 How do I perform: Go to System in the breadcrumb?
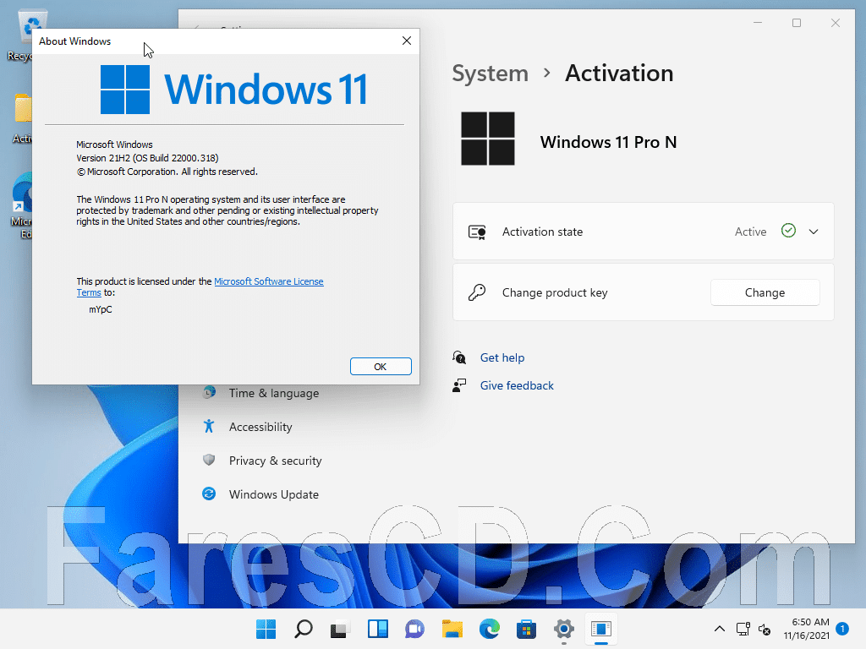coord(490,74)
